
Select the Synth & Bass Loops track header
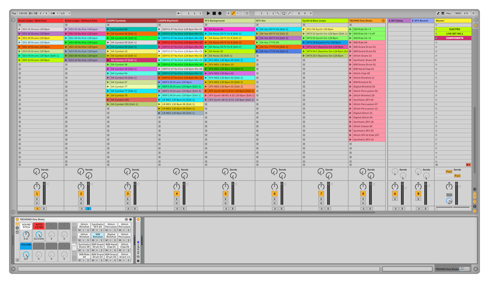tap(325, 21)
